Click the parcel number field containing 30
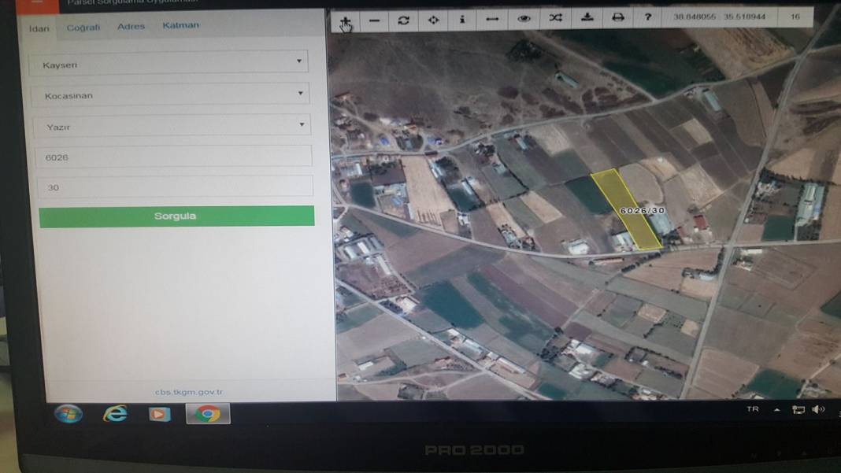841x473 pixels. (175, 187)
